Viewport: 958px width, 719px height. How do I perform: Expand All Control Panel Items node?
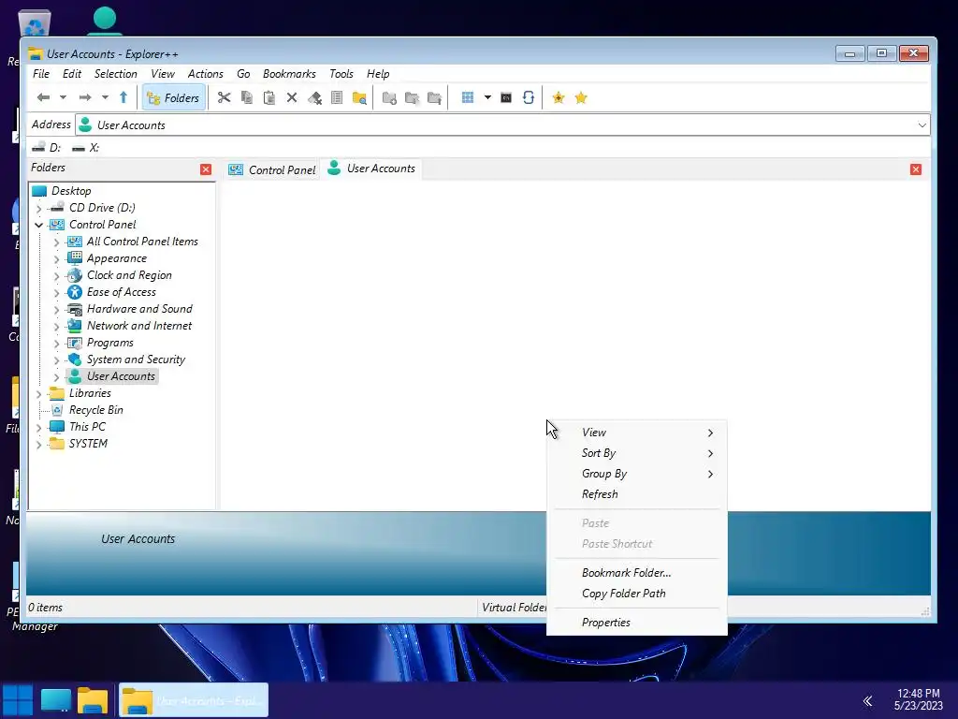point(56,242)
